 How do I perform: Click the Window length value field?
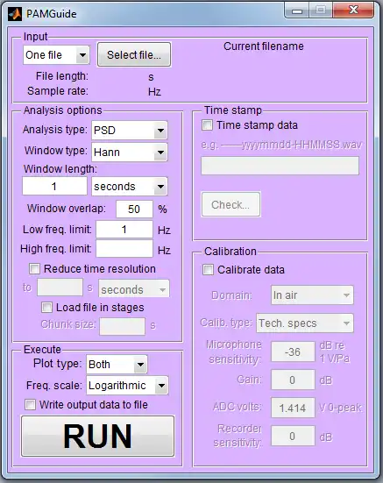pos(54,186)
